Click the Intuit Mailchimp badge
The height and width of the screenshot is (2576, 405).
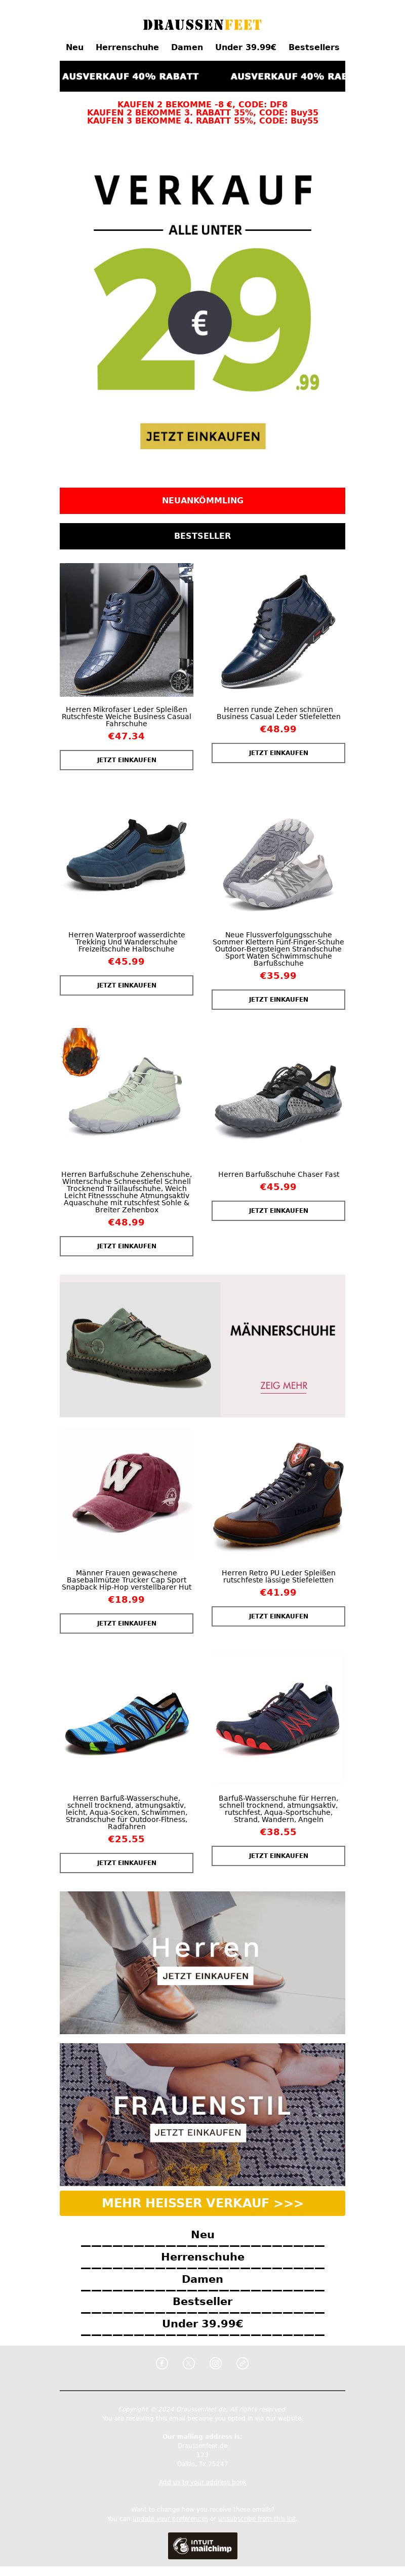pyautogui.click(x=202, y=2545)
